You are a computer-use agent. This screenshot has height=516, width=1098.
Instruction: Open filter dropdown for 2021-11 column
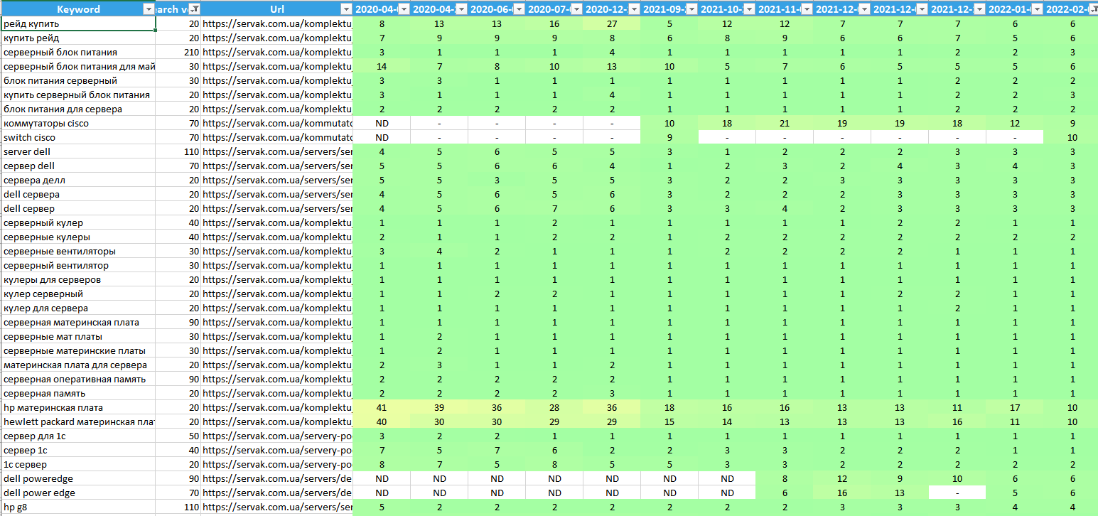(807, 9)
